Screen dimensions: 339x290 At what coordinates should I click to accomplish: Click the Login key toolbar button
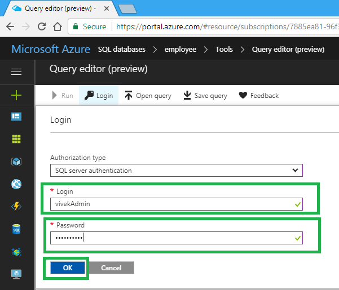[x=99, y=95]
